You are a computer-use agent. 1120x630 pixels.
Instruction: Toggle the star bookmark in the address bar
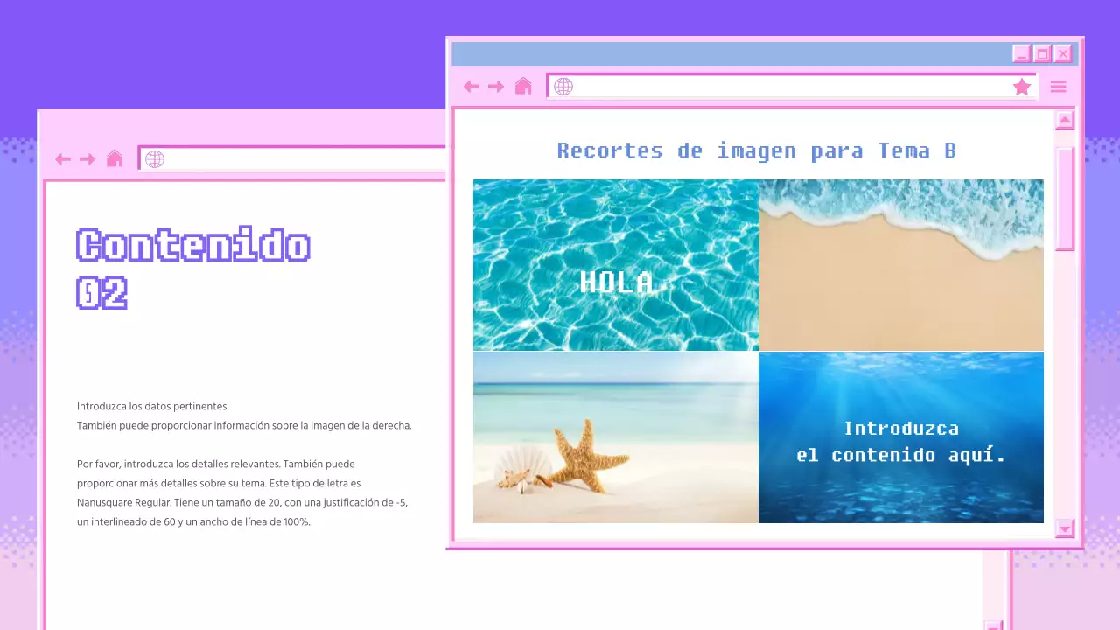[x=1022, y=87]
